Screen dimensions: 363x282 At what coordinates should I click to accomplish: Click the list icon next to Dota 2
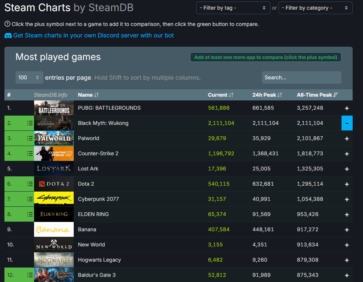(30, 184)
